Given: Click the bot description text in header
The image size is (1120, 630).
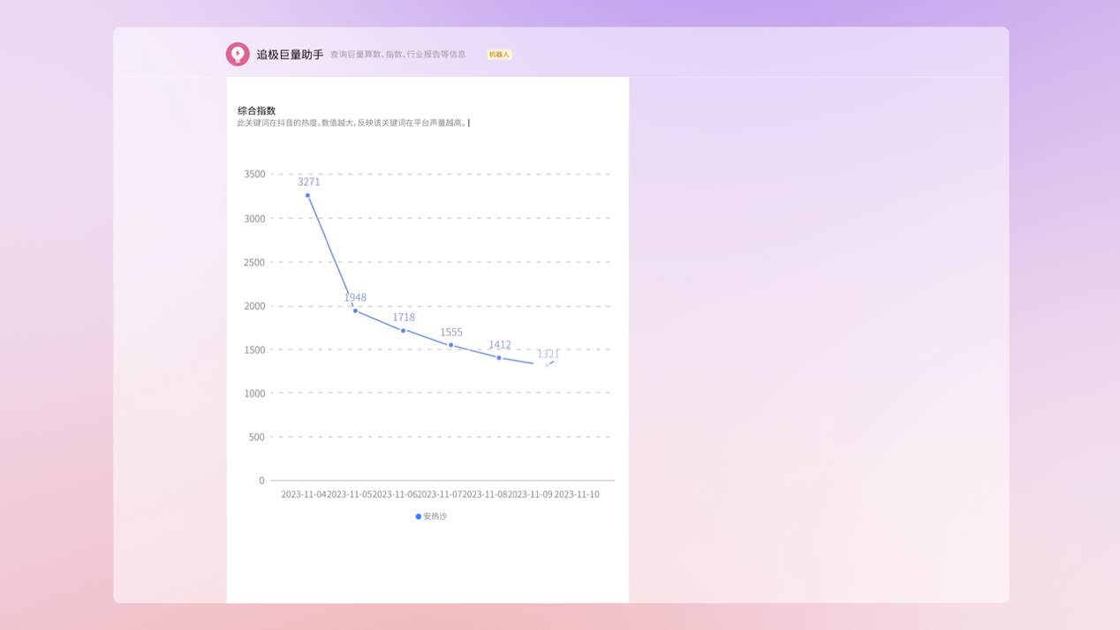Looking at the screenshot, I should pyautogui.click(x=397, y=55).
